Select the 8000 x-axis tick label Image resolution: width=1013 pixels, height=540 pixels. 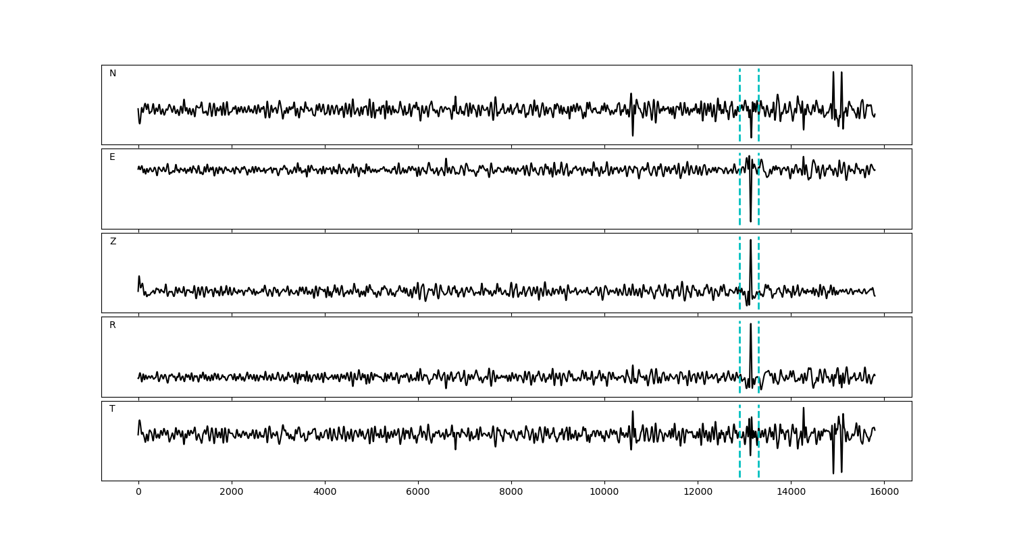click(x=511, y=492)
